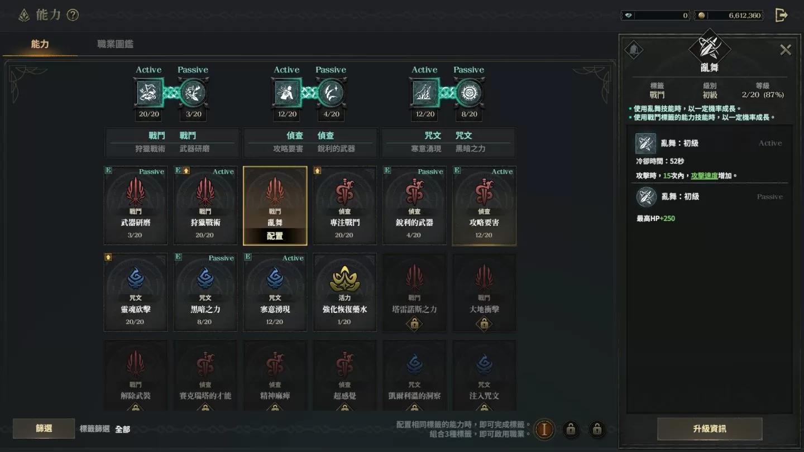Open the 能力 tab

40,44
